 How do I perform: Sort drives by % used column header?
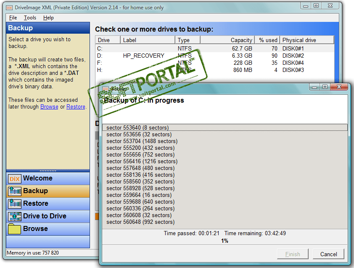click(267, 40)
